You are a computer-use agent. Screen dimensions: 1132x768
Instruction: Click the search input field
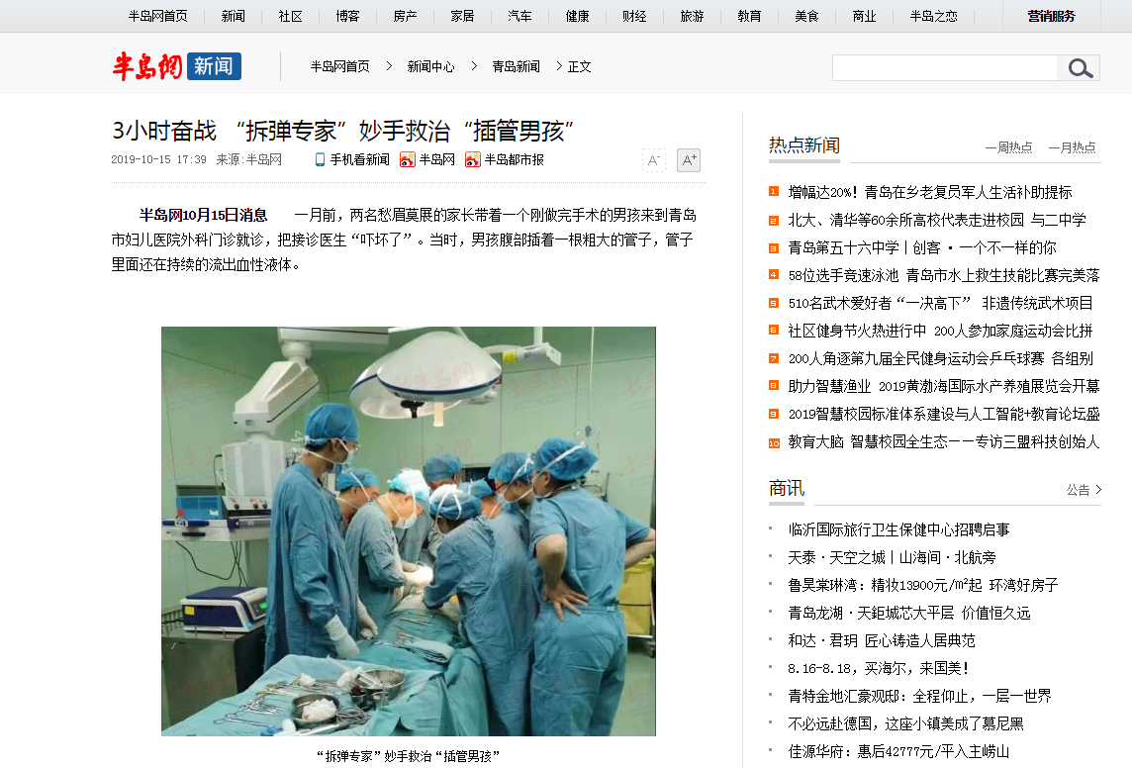click(x=944, y=68)
